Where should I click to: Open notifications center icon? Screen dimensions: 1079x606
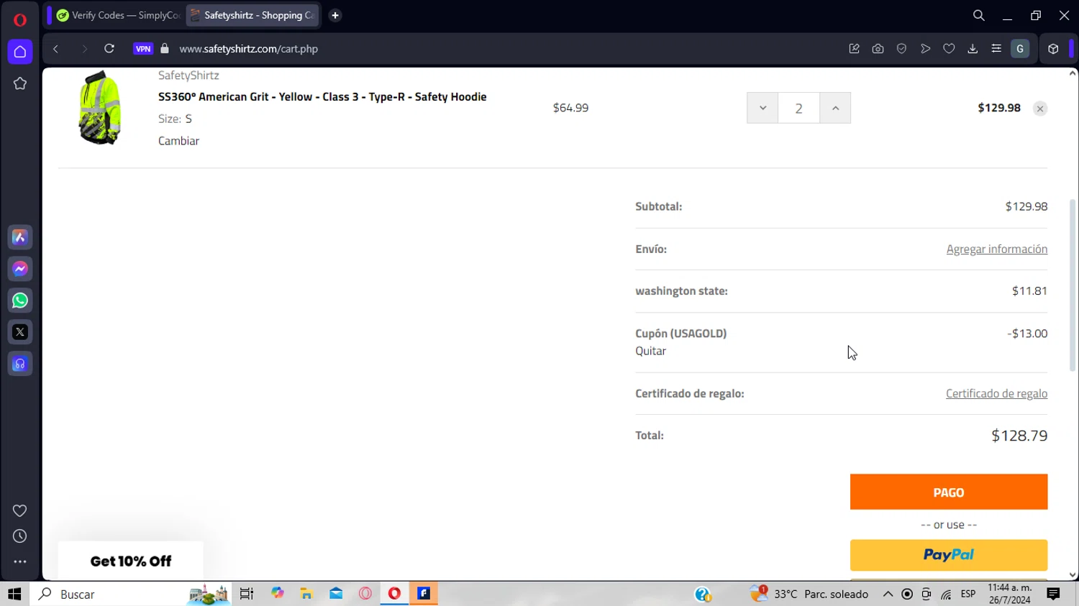1054,594
